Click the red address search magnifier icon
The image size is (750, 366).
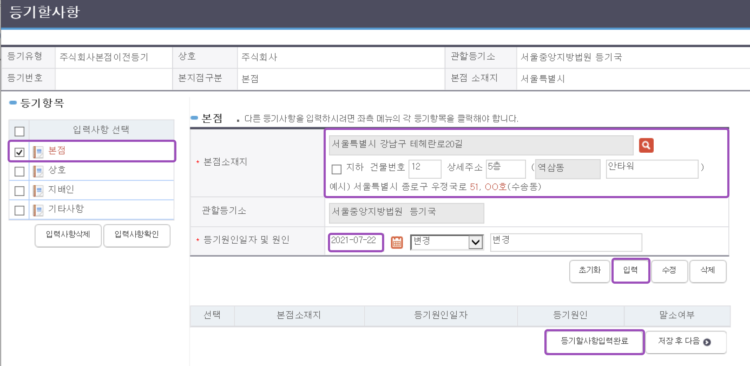[x=646, y=145]
